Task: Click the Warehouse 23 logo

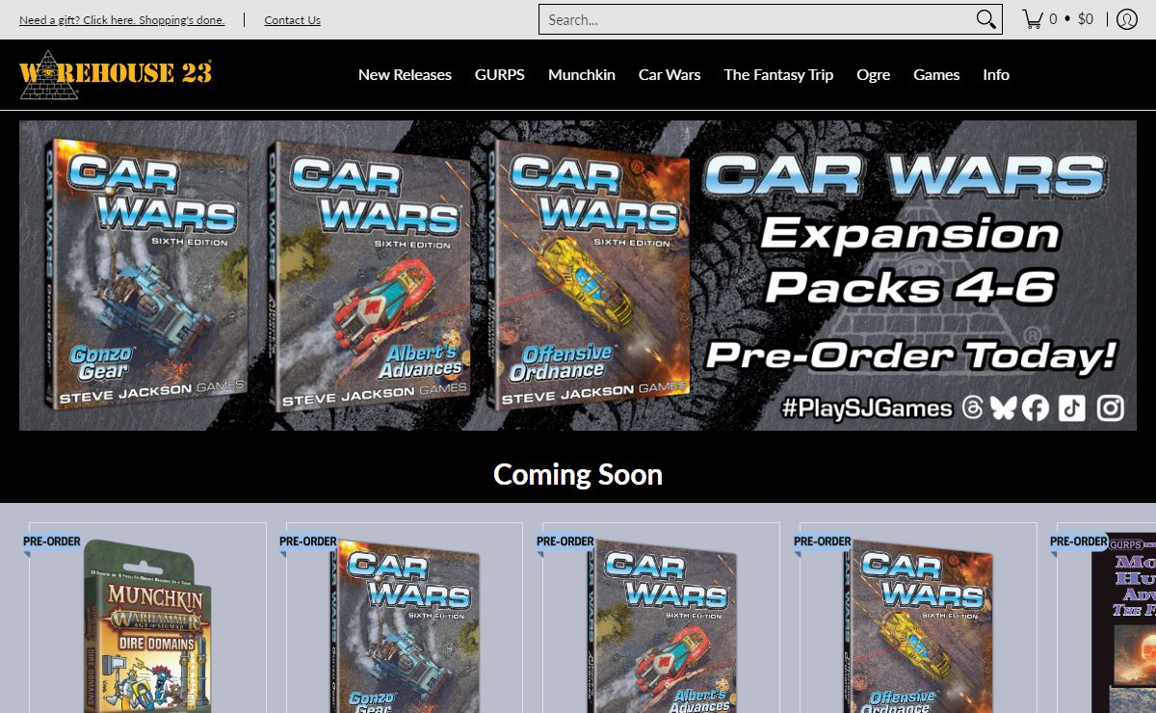Action: pyautogui.click(x=116, y=75)
